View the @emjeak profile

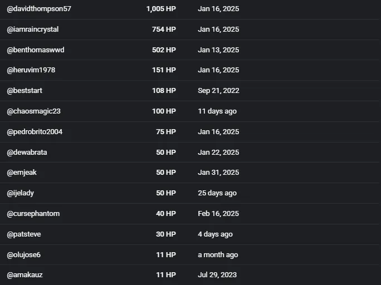pos(22,173)
